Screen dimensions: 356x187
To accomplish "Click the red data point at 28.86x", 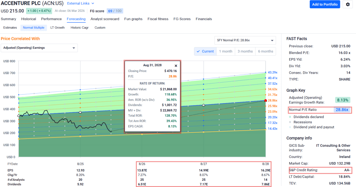I will click(x=266, y=100).
